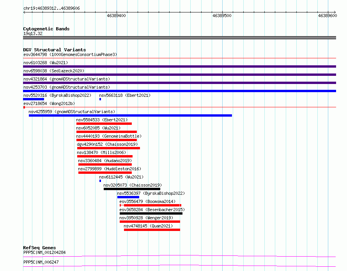Click the blue nsv5536397 variant bar
Viewport: 347px width, 271px height.
128,197
